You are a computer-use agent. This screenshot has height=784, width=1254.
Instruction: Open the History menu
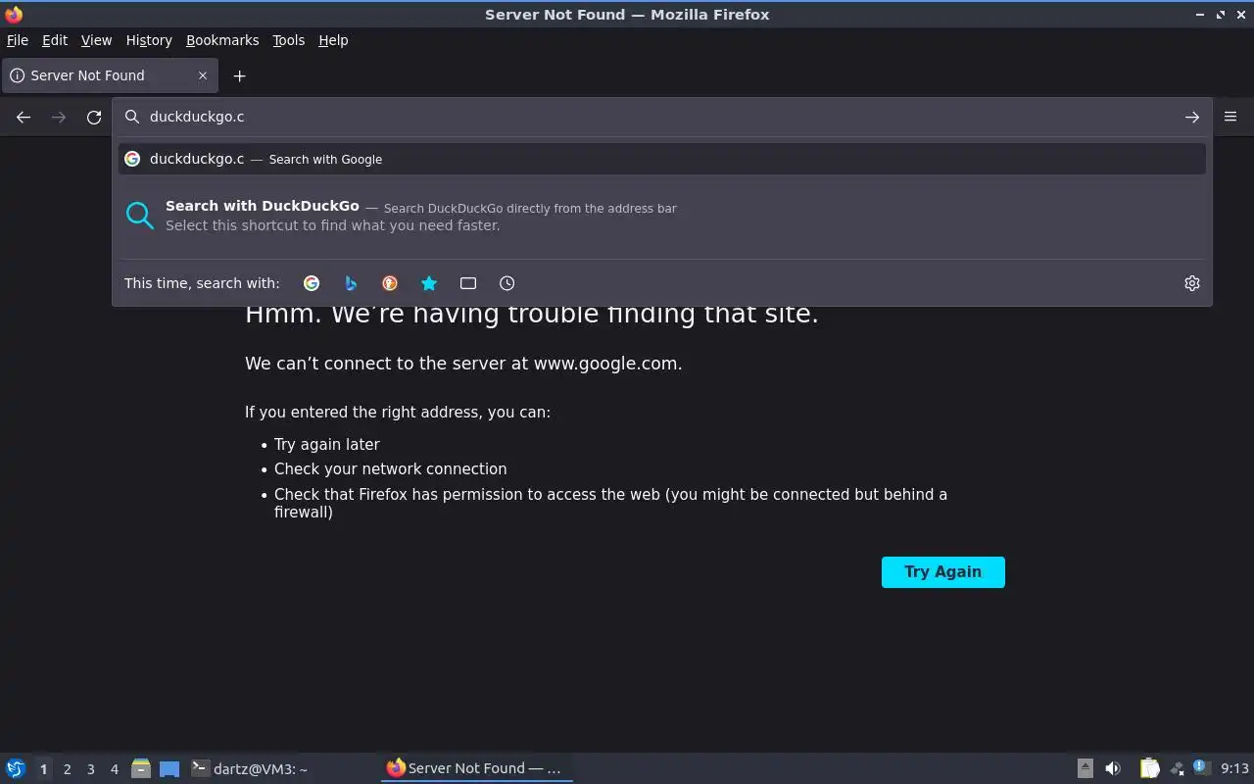pyautogui.click(x=149, y=40)
